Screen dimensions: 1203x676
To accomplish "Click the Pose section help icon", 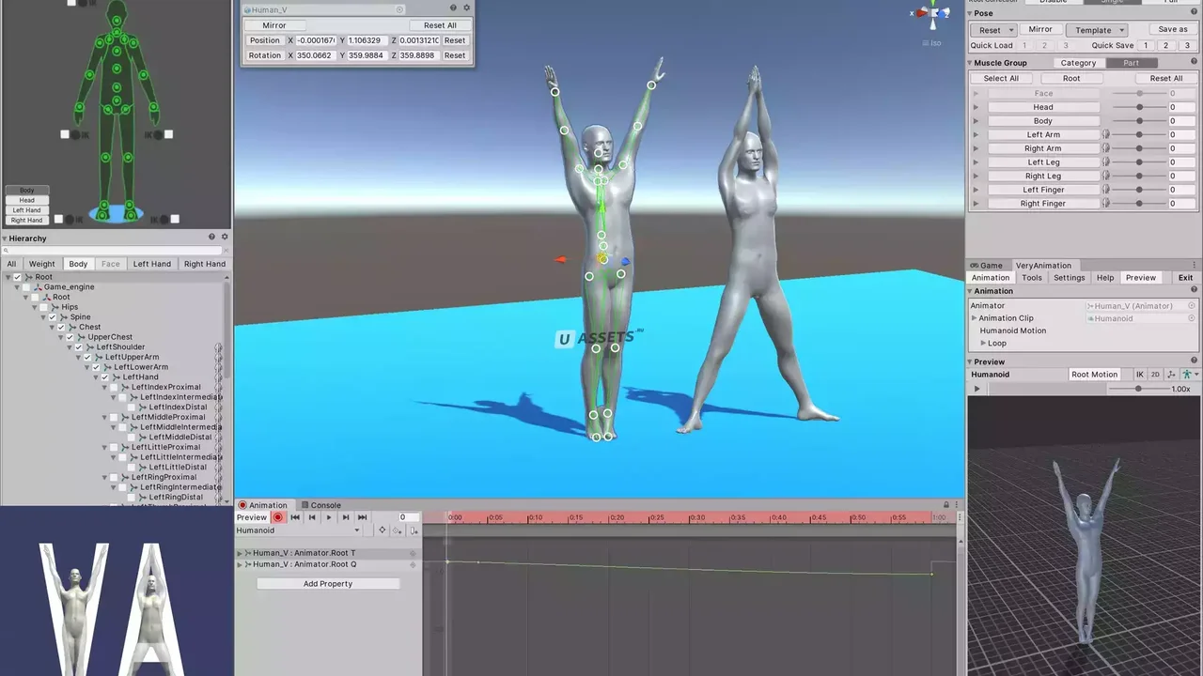I will pos(1195,13).
